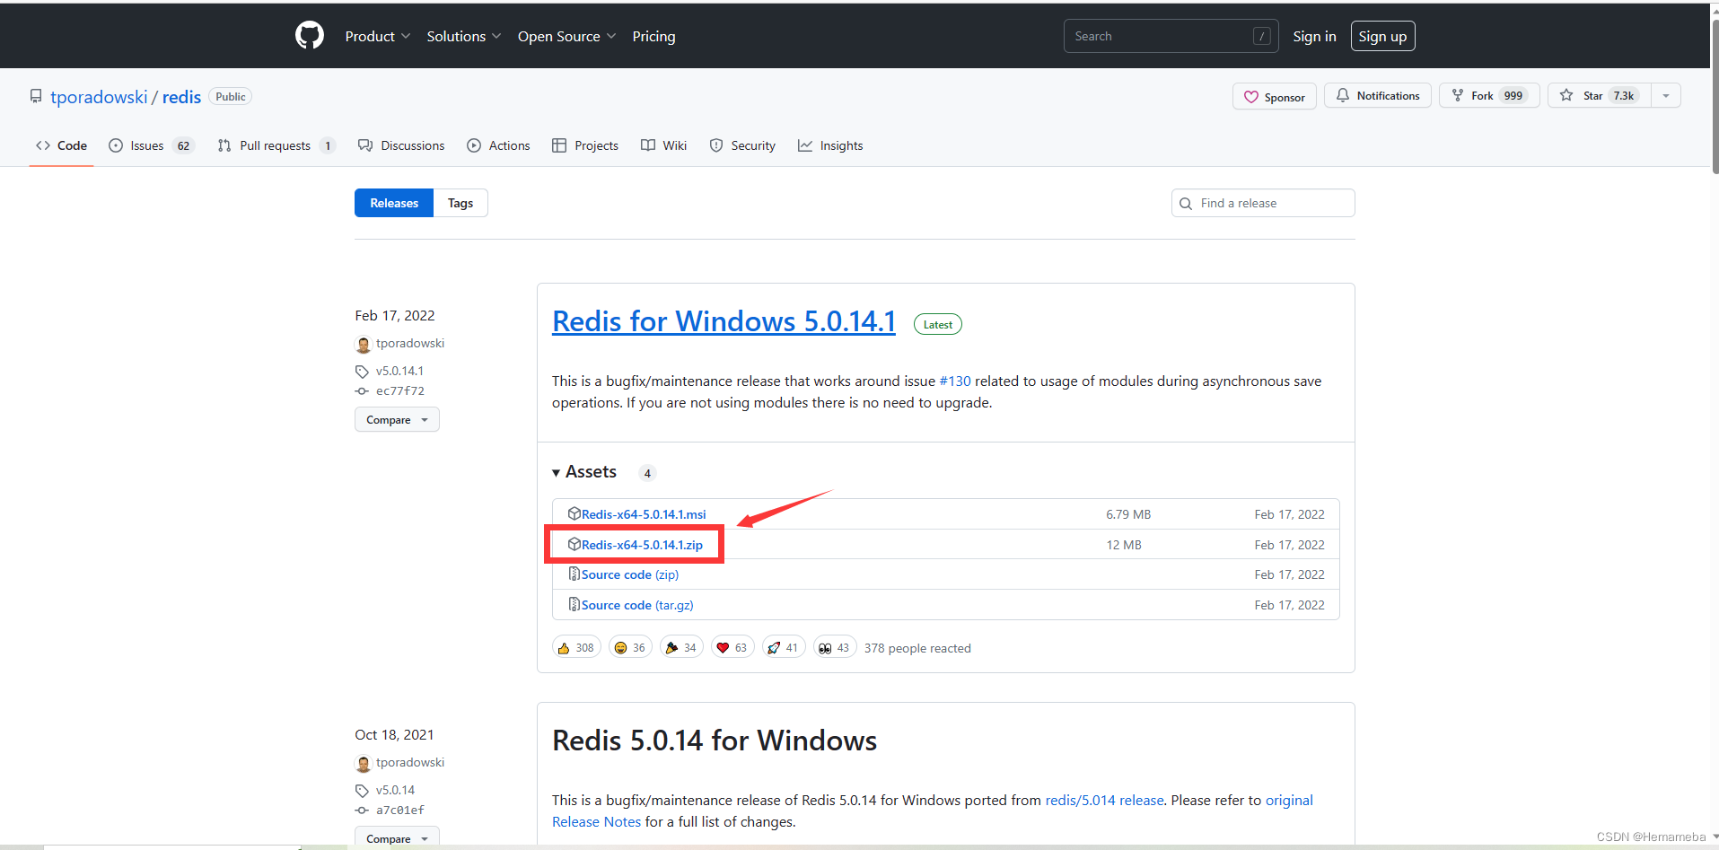Click the rocket reaction 41
This screenshot has width=1719, height=850.
click(784, 648)
